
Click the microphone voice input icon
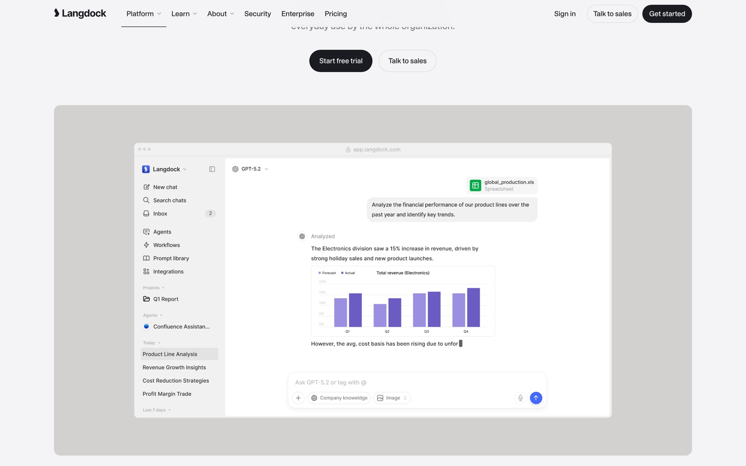coord(520,398)
